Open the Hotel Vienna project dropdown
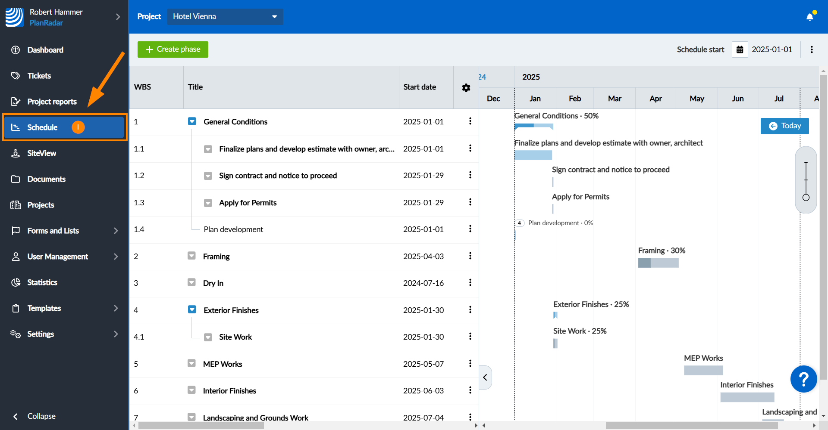Viewport: 828px width, 430px height. click(225, 16)
